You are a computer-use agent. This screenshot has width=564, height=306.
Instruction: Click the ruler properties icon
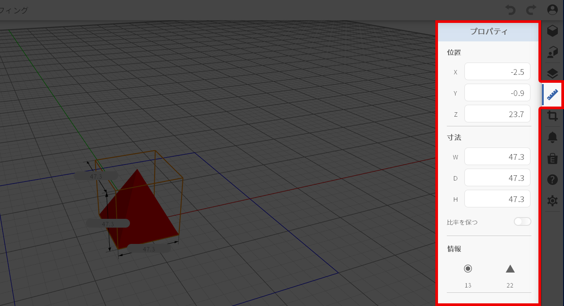pos(553,95)
